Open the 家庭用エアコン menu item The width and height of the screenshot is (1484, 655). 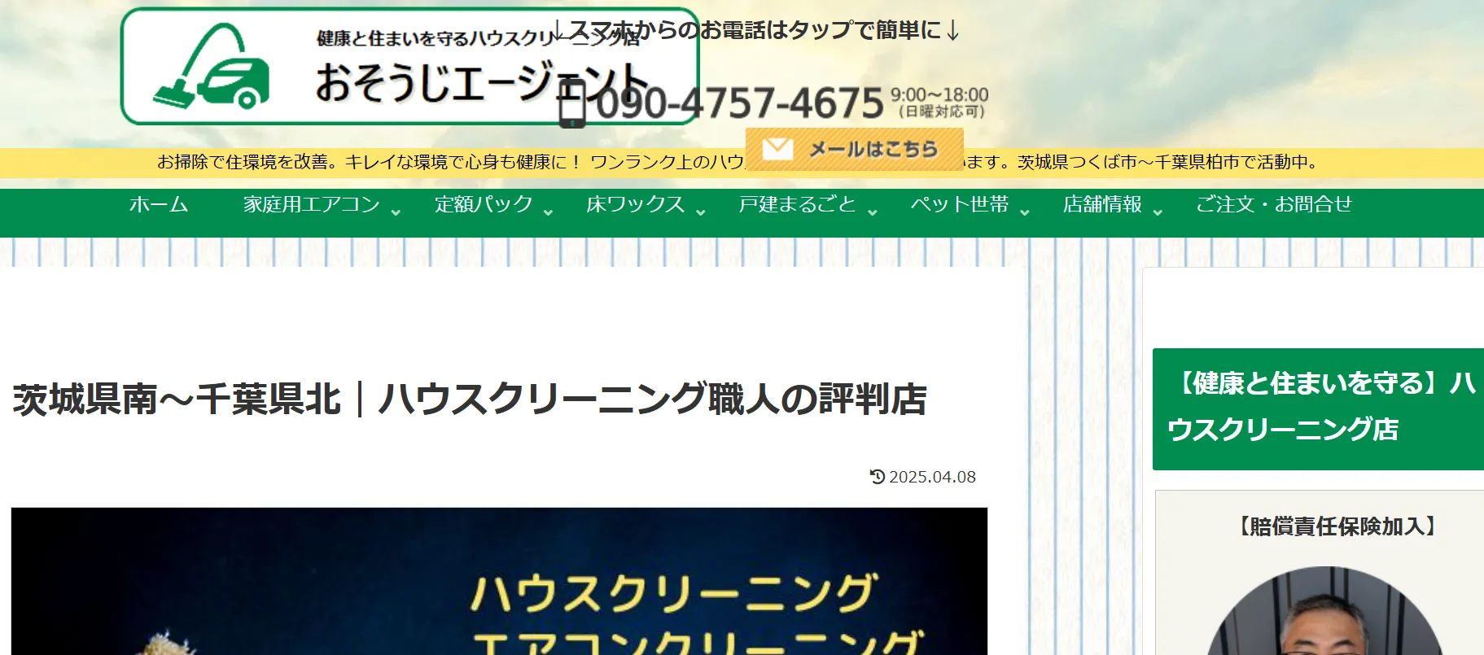[x=312, y=204]
